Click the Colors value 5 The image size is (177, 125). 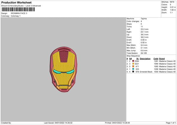pos(170,5)
